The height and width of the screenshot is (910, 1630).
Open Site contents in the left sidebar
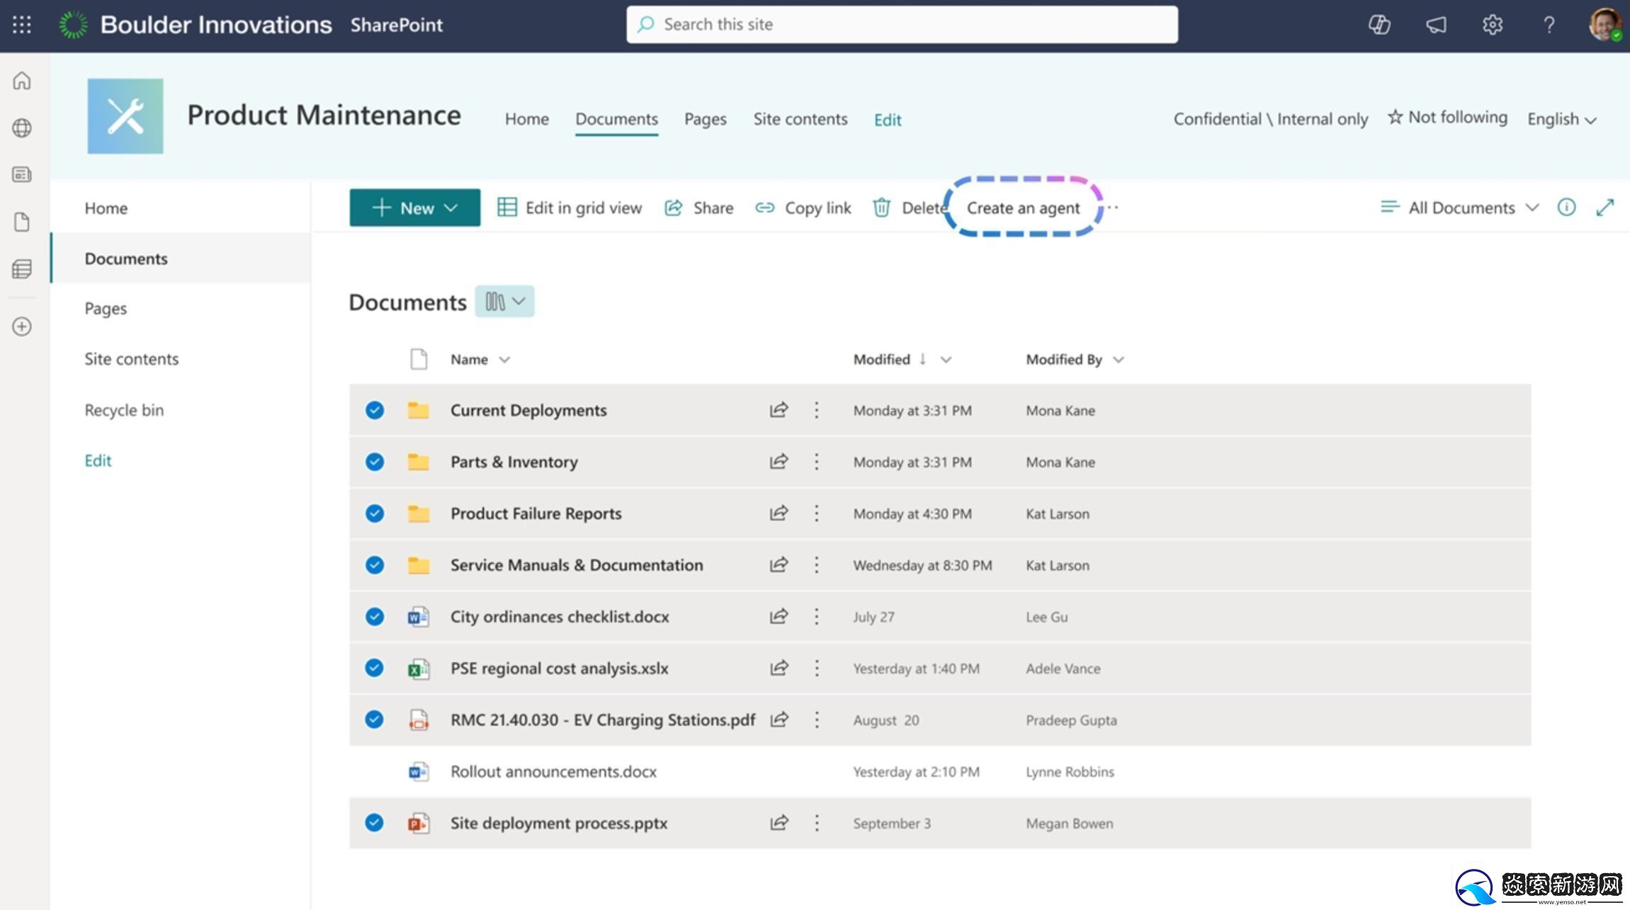click(131, 359)
